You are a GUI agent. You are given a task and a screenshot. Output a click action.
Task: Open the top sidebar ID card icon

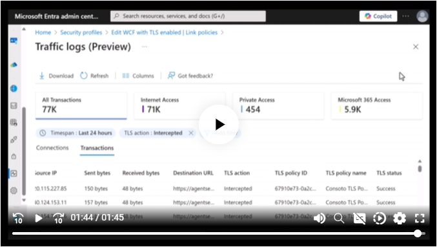pos(14,41)
